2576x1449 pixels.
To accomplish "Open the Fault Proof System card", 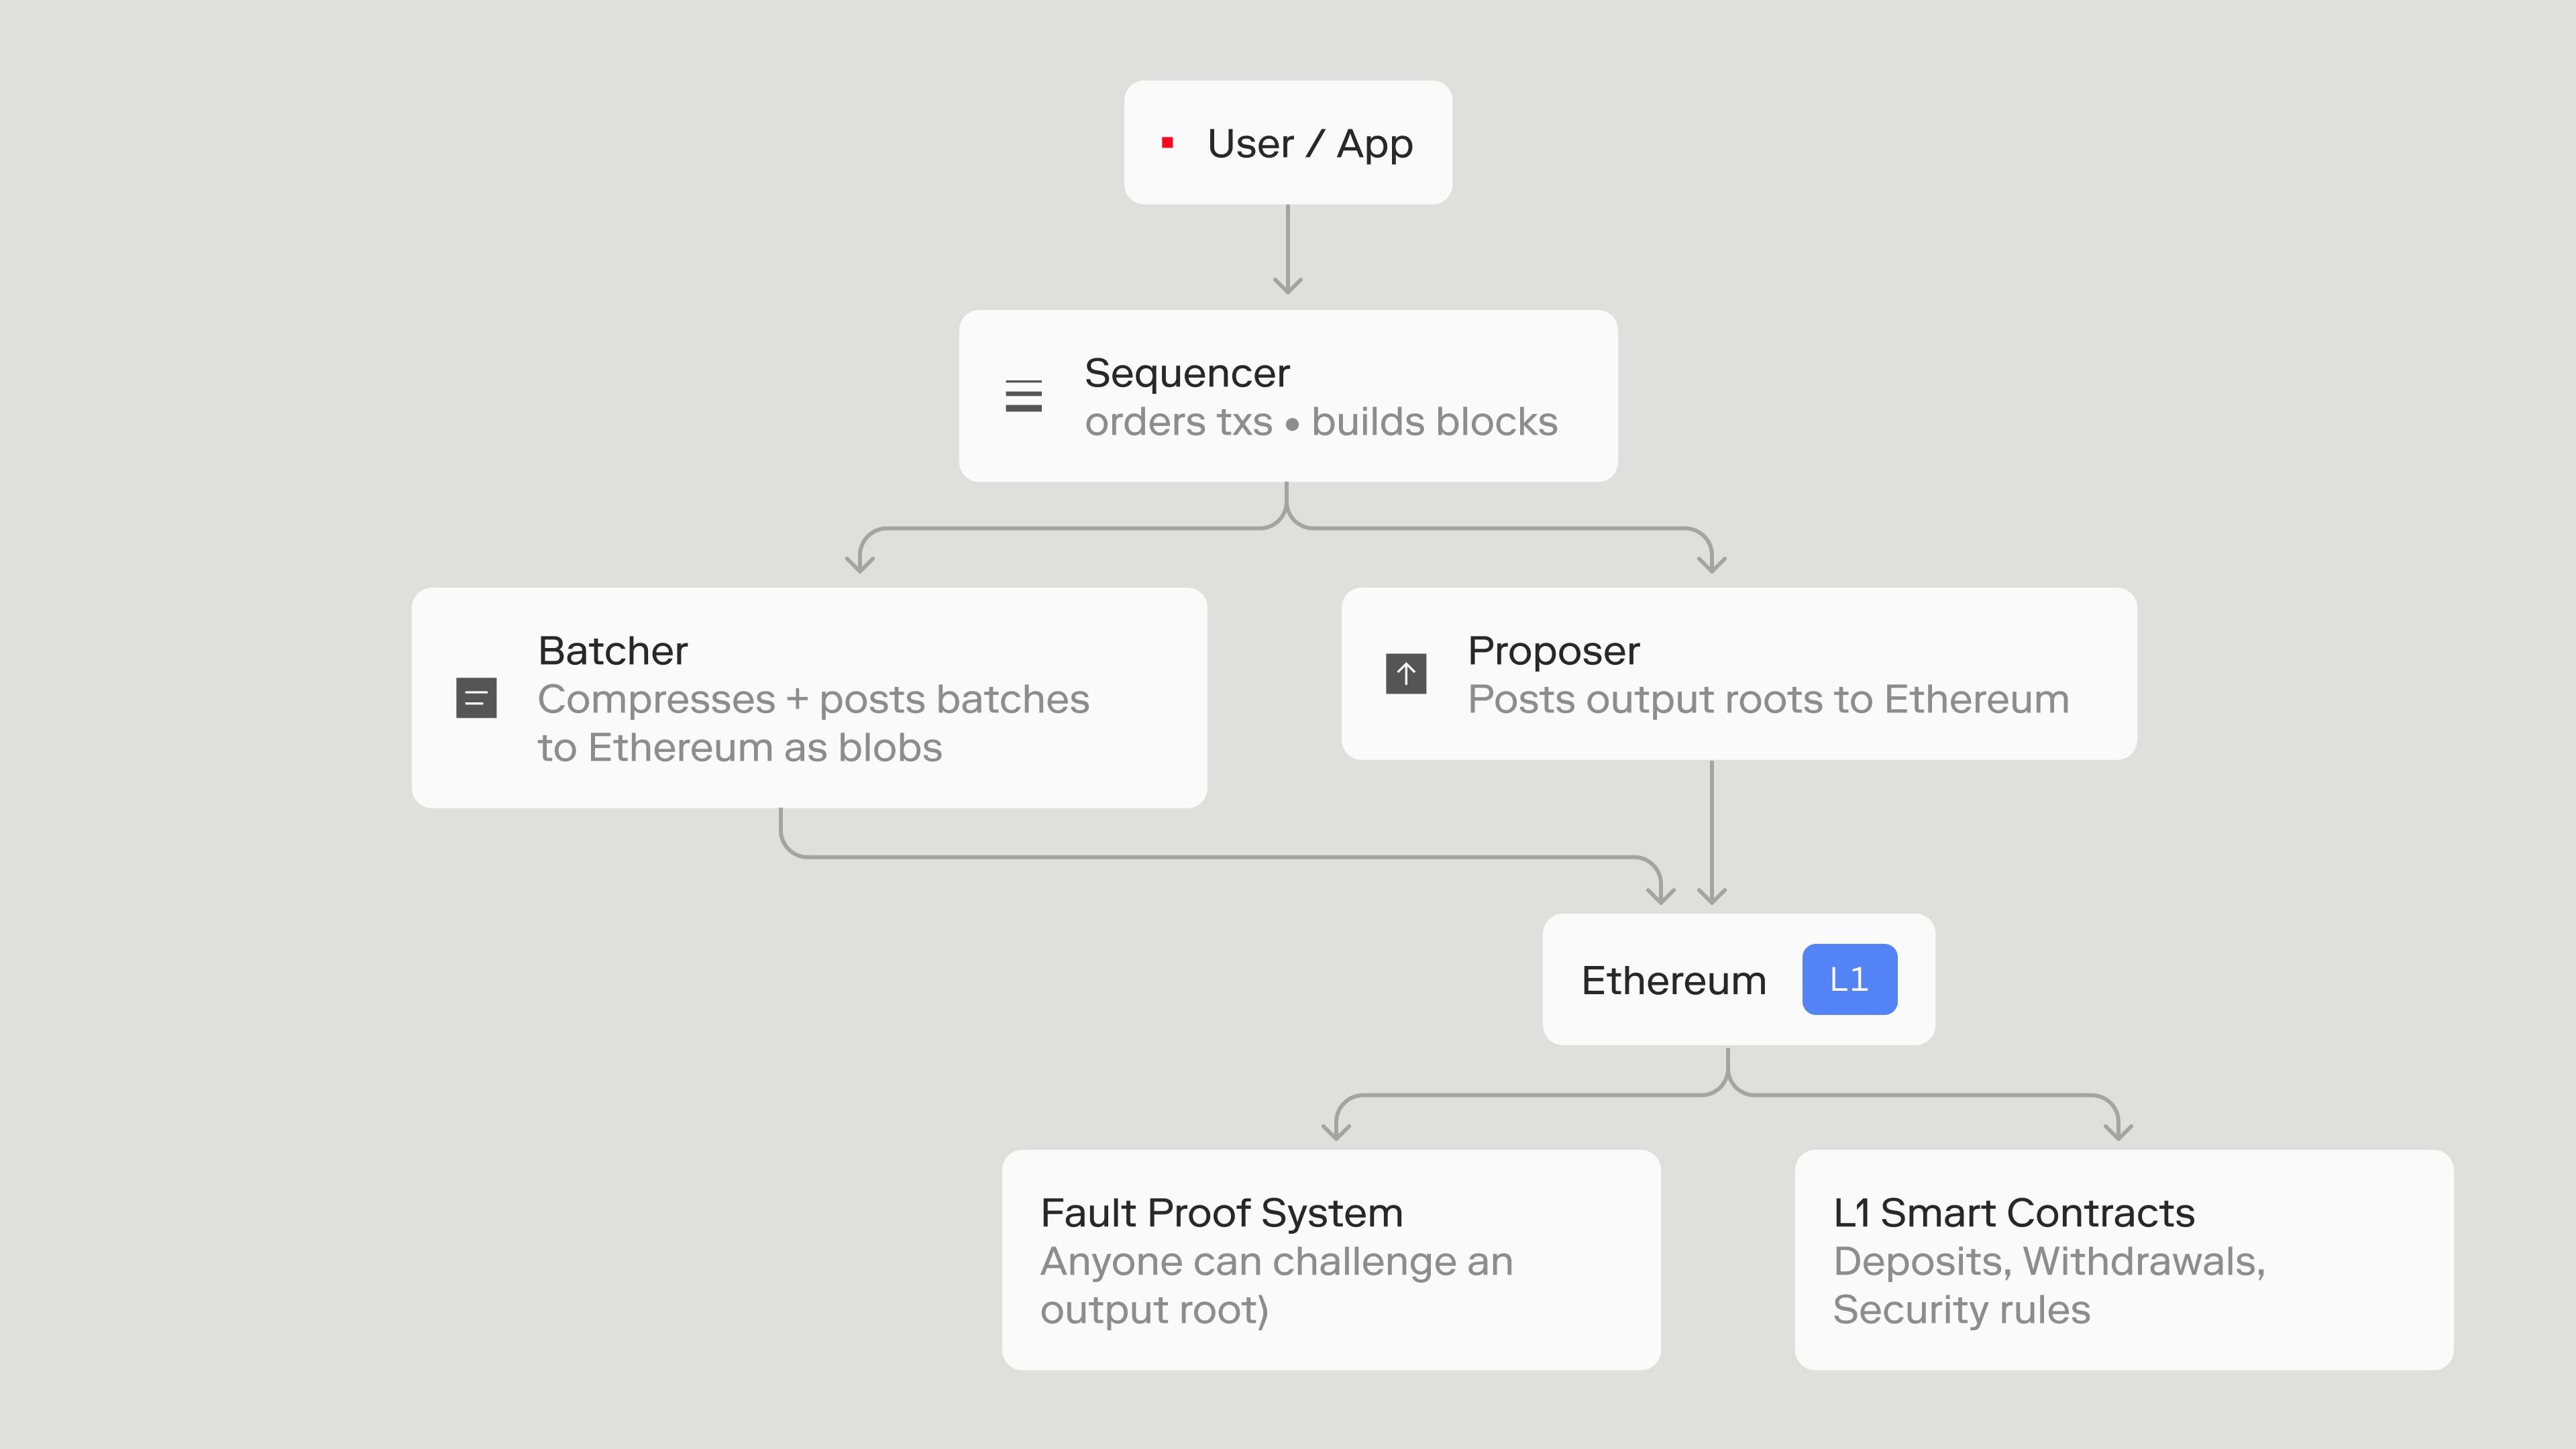I will pos(1331,1260).
